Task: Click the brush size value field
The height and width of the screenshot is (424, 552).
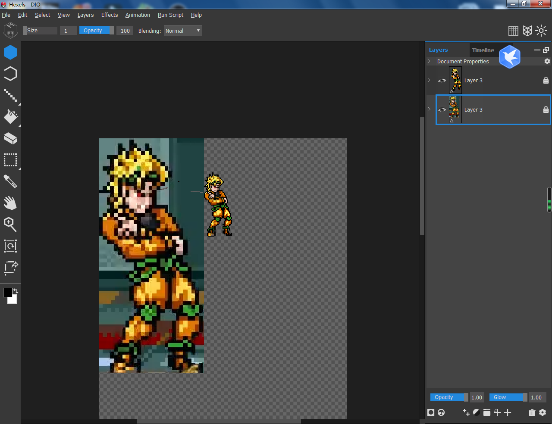Action: [68, 31]
